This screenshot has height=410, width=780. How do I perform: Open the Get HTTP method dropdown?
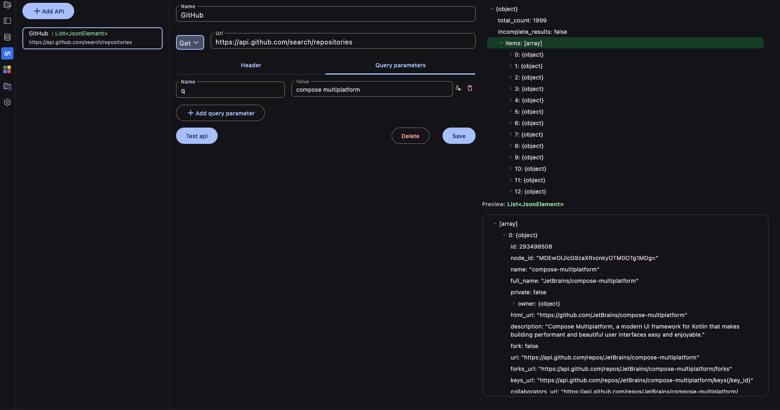pyautogui.click(x=190, y=43)
